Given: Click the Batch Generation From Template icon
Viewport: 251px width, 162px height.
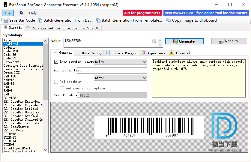Looking at the screenshot, I should click(98, 20).
